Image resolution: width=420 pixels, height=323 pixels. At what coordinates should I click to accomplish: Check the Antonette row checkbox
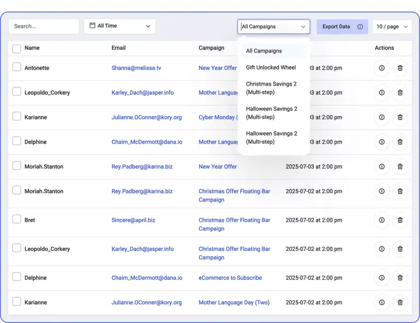(x=16, y=67)
